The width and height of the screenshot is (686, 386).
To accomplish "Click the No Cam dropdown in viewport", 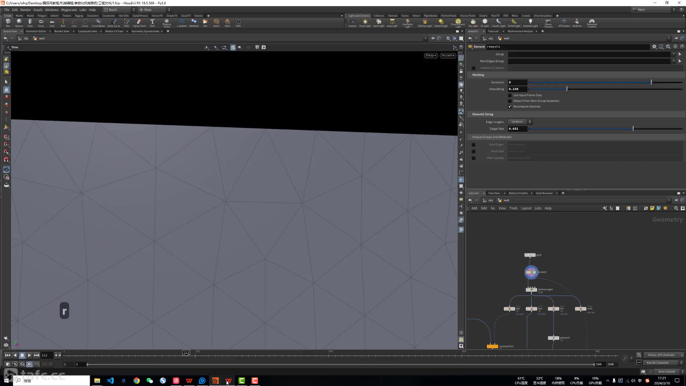I will click(x=447, y=55).
